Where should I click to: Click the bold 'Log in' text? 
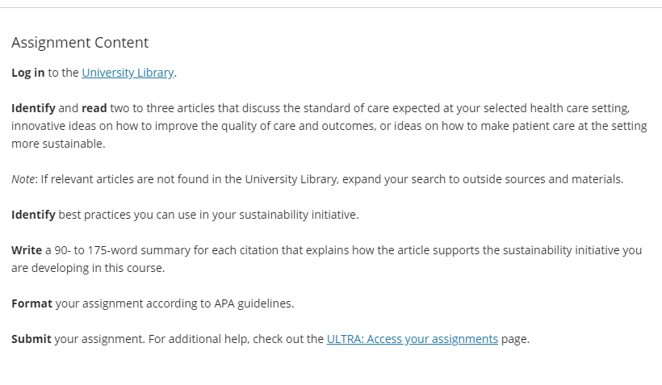(28, 73)
